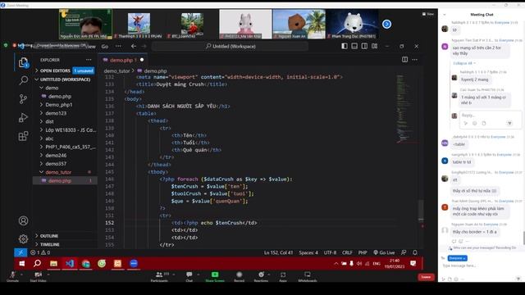Screen dimensions: 525x295
Task: Open the notifications bell in status bar
Action: pyautogui.click(x=415, y=252)
